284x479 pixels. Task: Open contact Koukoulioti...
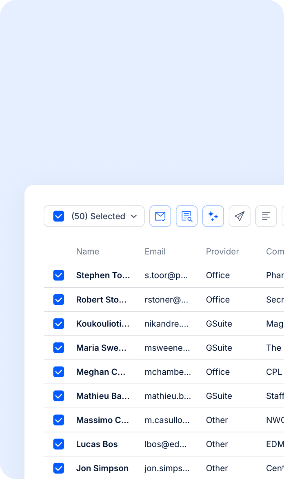tap(103, 324)
